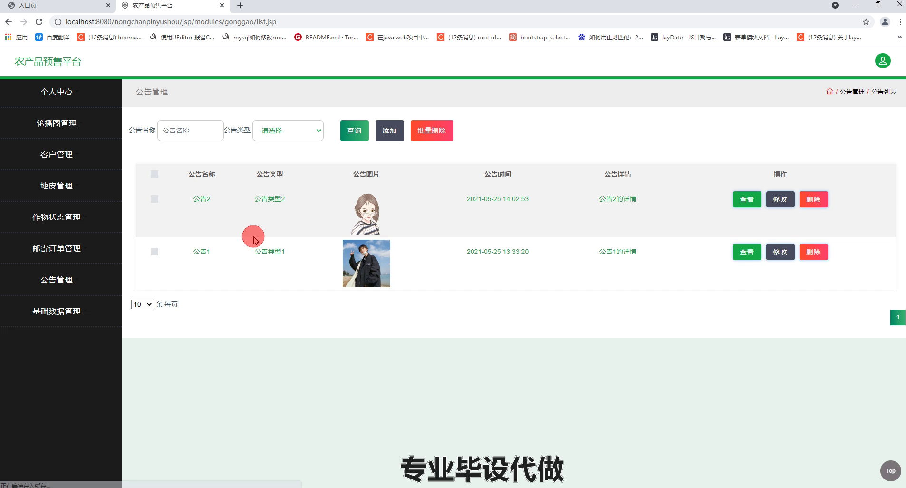
Task: Click 查看 for the 公告2 row
Action: [747, 199]
